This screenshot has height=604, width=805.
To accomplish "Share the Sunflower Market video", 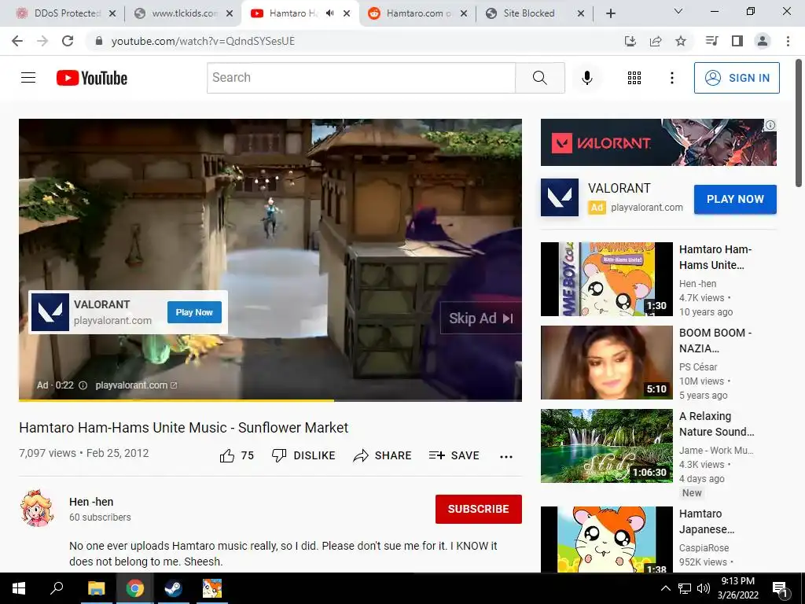I will click(383, 455).
